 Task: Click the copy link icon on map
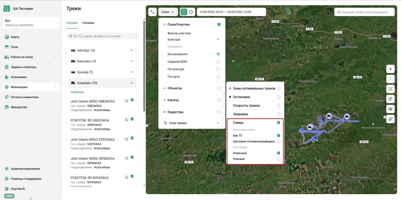[390, 119]
